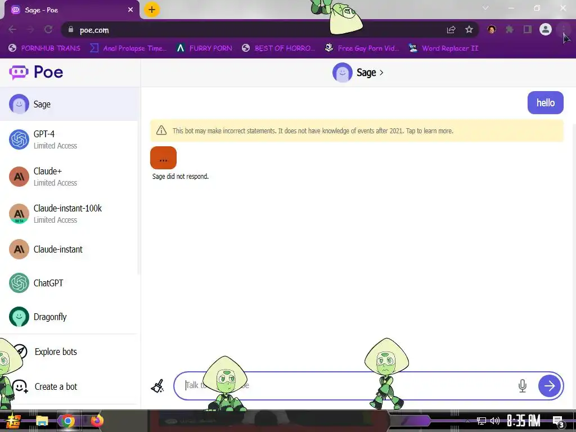Launch Firefox from taskbar

click(97, 421)
